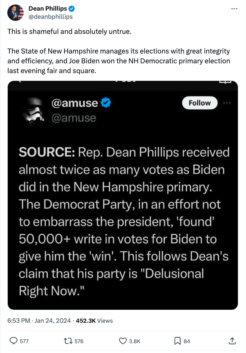The image size is (246, 353).
Task: Click the stormtrooper profile icon of @amuse
Action: [x=33, y=110]
